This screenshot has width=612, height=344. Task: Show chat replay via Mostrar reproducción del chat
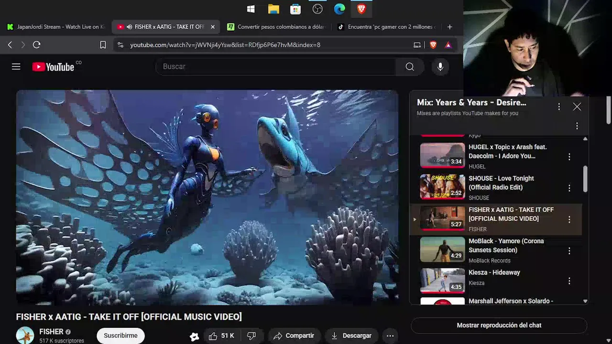499,325
